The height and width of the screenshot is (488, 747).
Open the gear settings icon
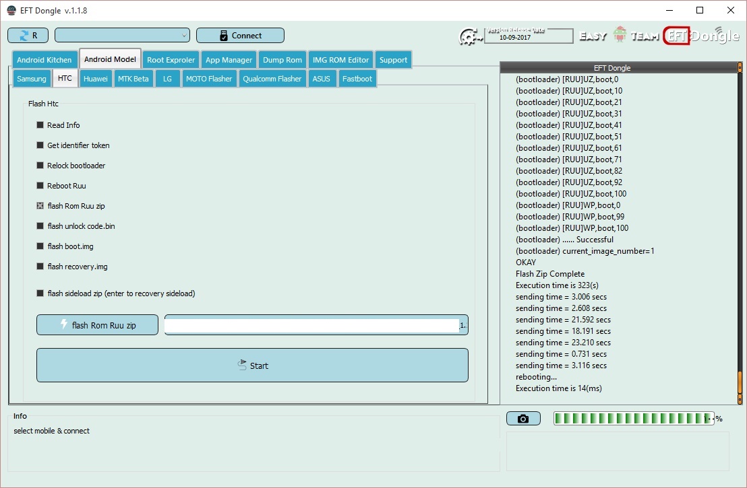pyautogui.click(x=469, y=36)
